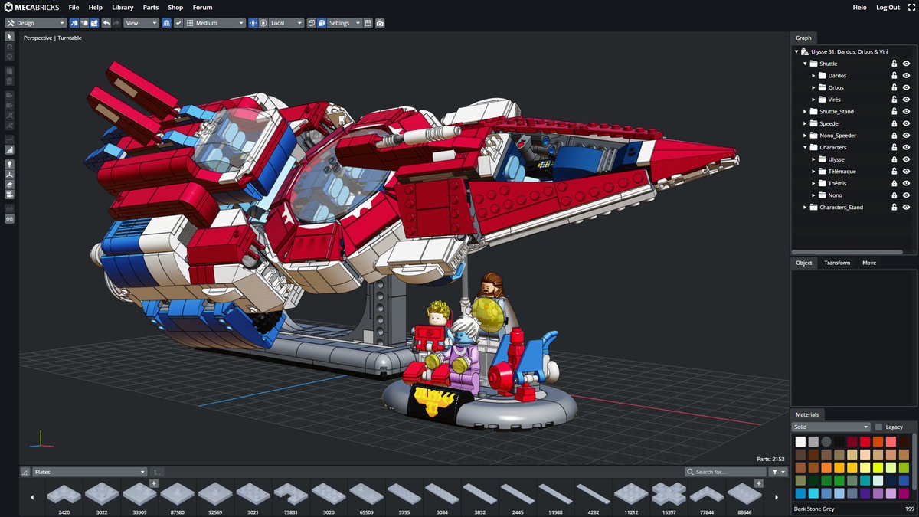Click the Helo username link
The width and height of the screenshot is (919, 517).
[x=859, y=7]
